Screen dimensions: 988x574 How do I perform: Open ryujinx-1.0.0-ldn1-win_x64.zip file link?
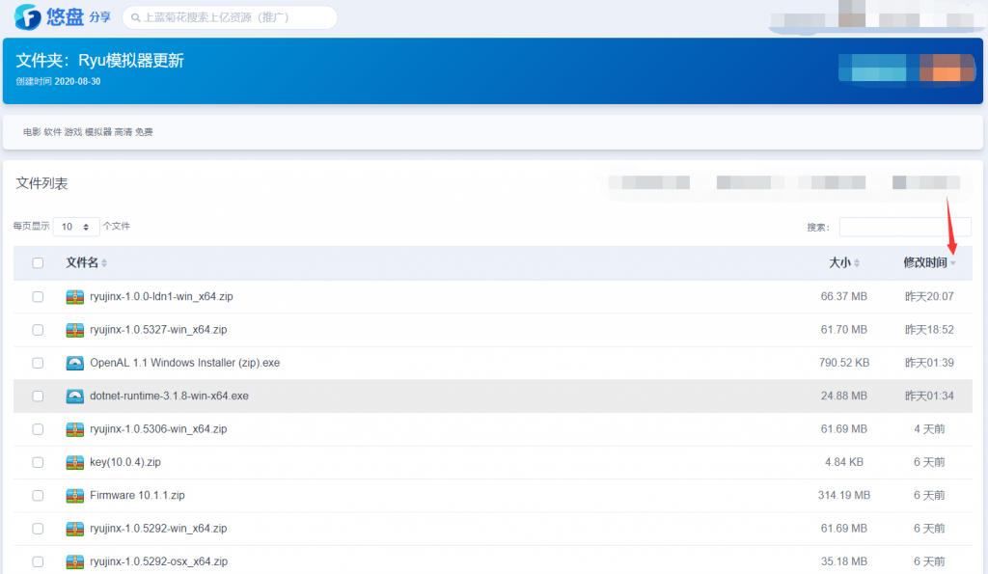(x=161, y=297)
